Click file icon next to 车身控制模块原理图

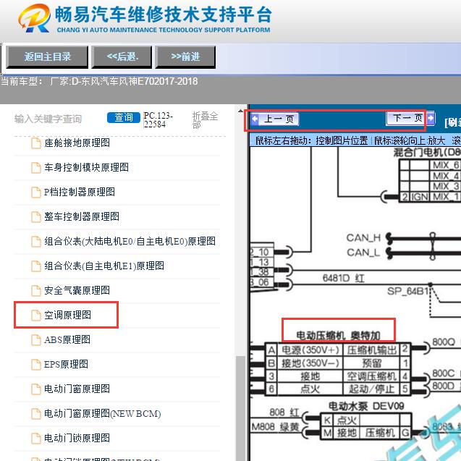pos(36,168)
